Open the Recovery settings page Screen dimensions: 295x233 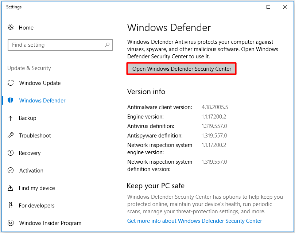tap(30, 153)
